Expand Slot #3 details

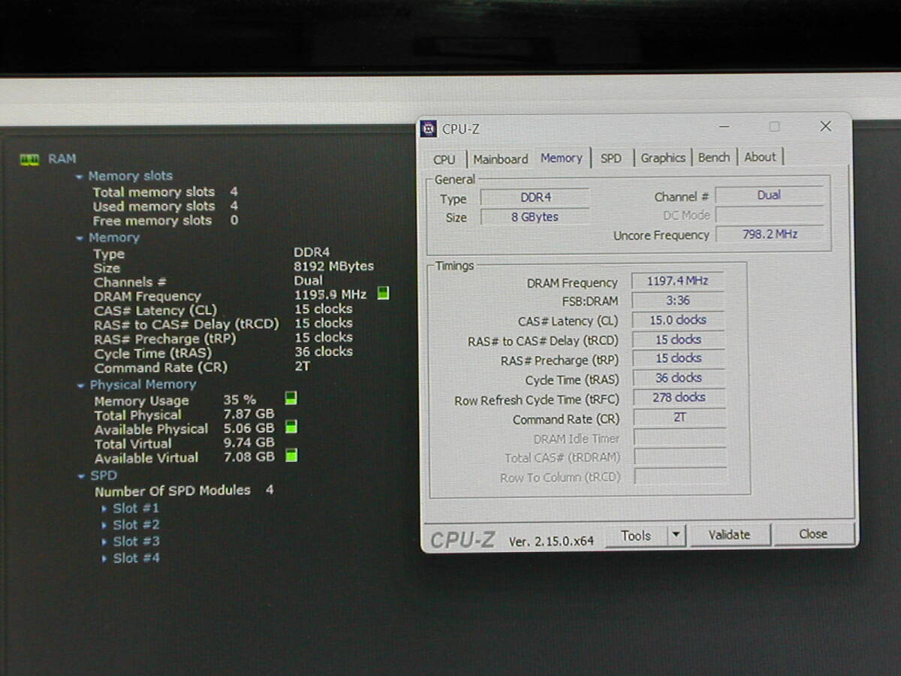tap(104, 542)
